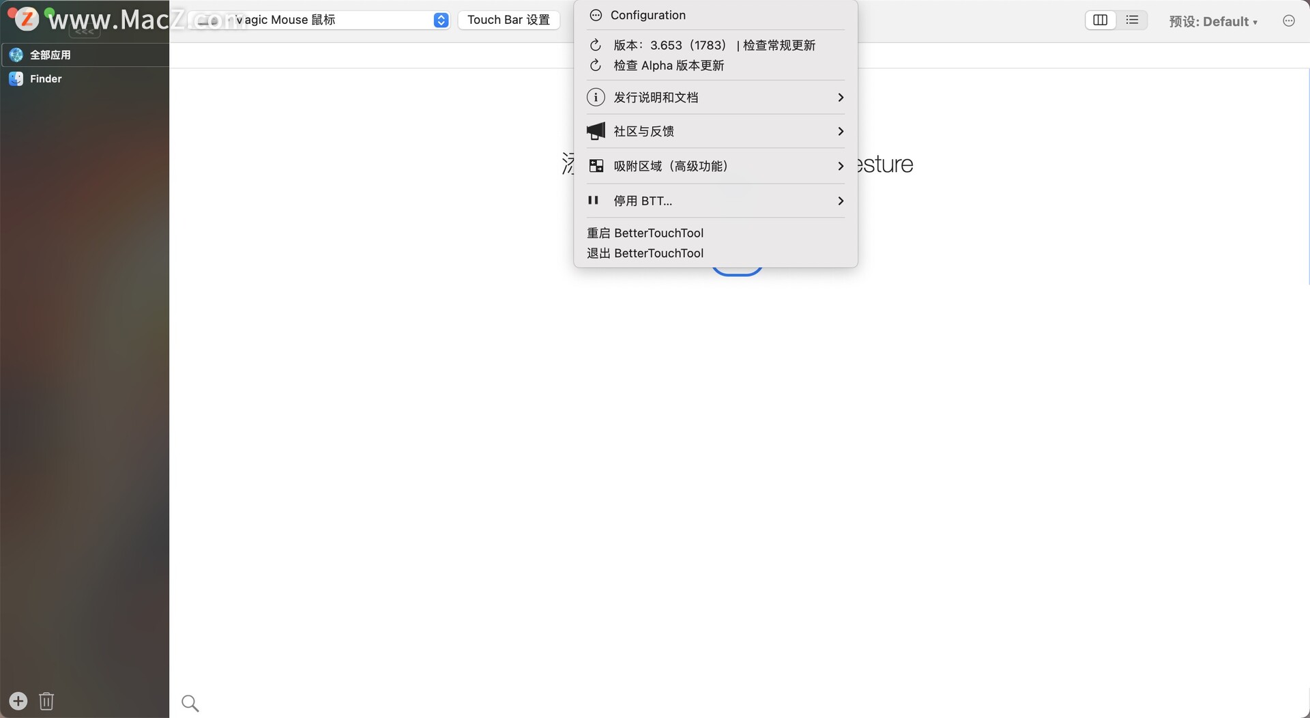Expand 社区与反馈 submenu arrow
Image resolution: width=1310 pixels, height=718 pixels.
click(841, 131)
